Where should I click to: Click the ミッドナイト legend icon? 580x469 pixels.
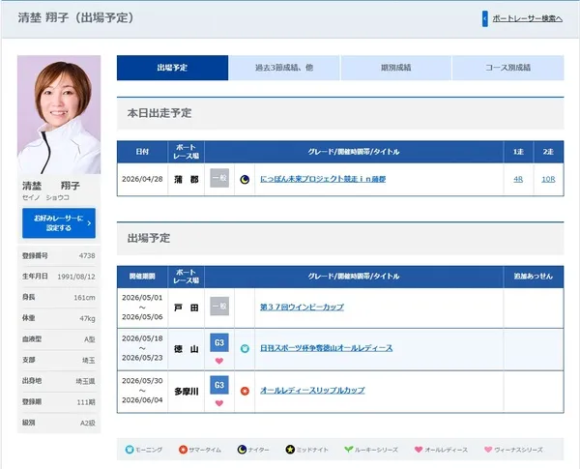pos(290,450)
